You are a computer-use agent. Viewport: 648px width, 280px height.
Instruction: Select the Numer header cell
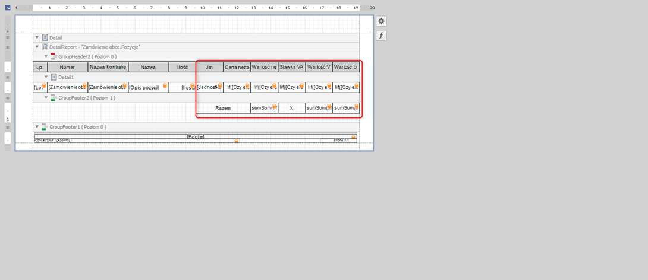[67, 68]
